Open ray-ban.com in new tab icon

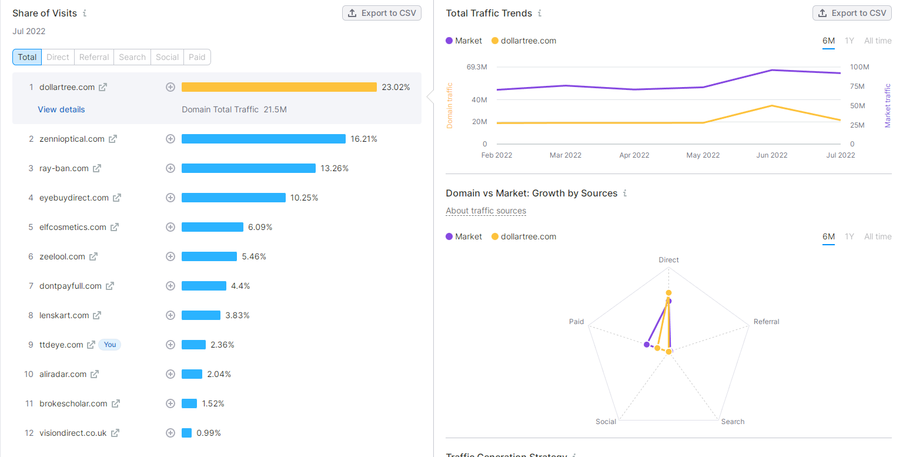[97, 168]
